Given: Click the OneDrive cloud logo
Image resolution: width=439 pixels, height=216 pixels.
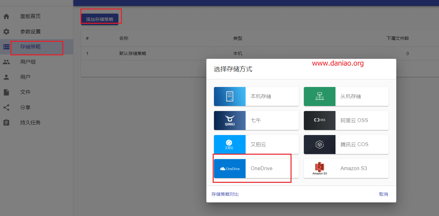Looking at the screenshot, I should 230,169.
